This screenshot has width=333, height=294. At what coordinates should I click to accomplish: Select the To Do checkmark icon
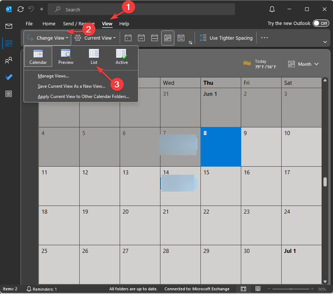[8, 77]
